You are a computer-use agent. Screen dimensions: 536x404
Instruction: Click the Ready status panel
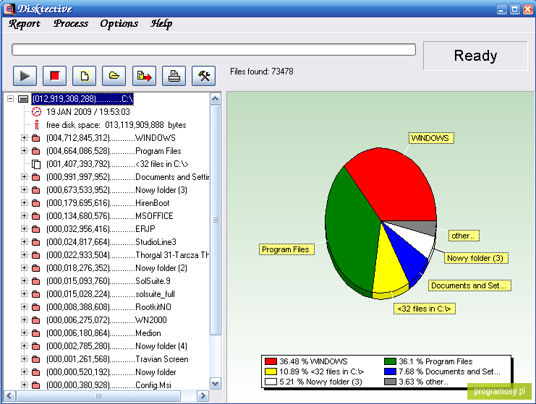(x=475, y=56)
